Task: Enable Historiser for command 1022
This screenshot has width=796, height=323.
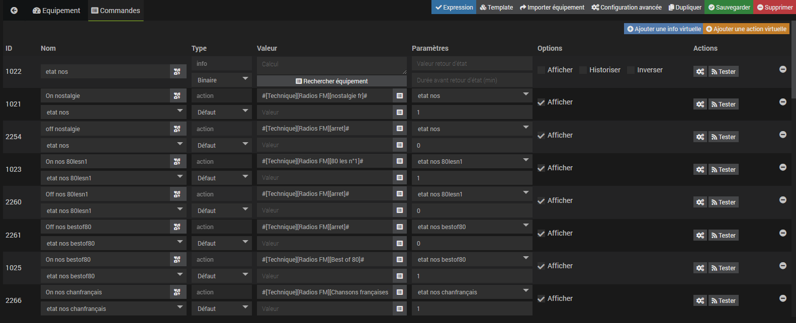Action: (x=583, y=70)
